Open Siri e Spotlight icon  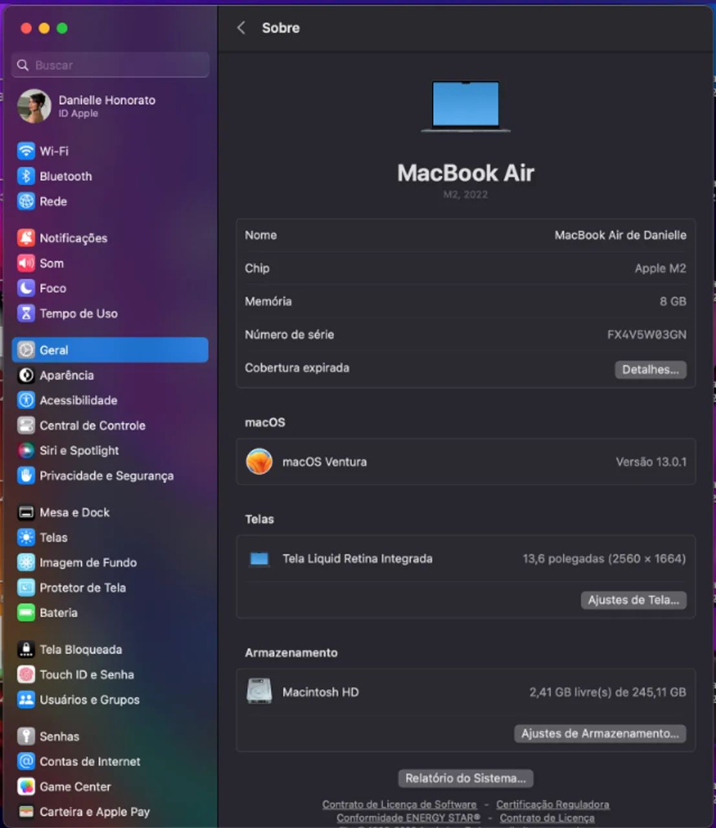click(26, 450)
